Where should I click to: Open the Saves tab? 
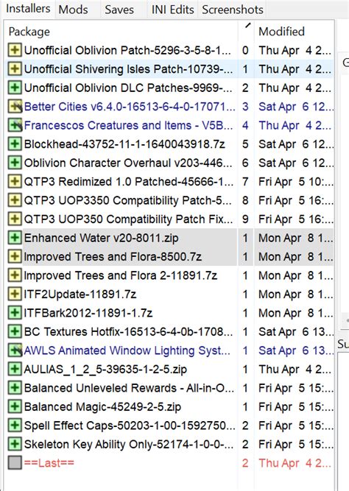point(119,10)
